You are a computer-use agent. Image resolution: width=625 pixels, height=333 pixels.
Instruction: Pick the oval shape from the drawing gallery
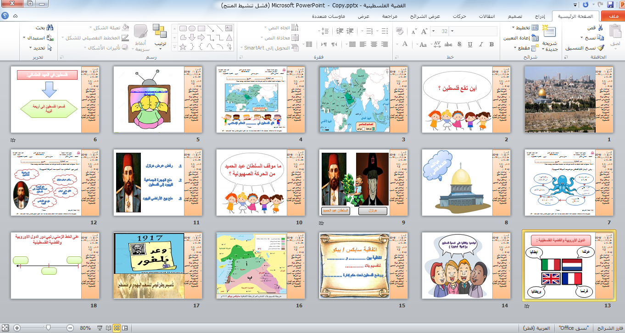[x=192, y=28]
